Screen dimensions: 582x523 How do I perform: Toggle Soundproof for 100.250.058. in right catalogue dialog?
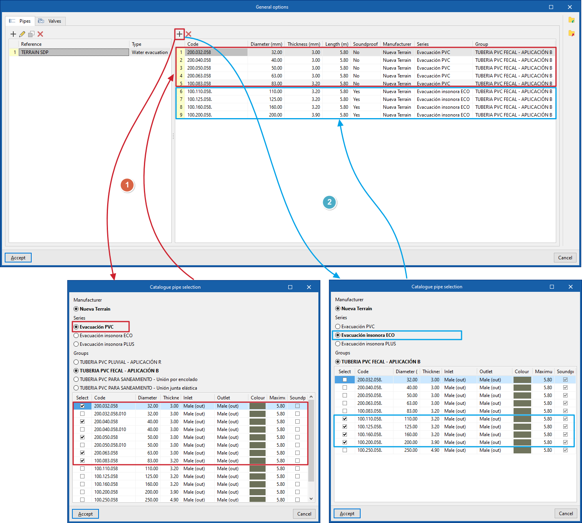click(565, 450)
